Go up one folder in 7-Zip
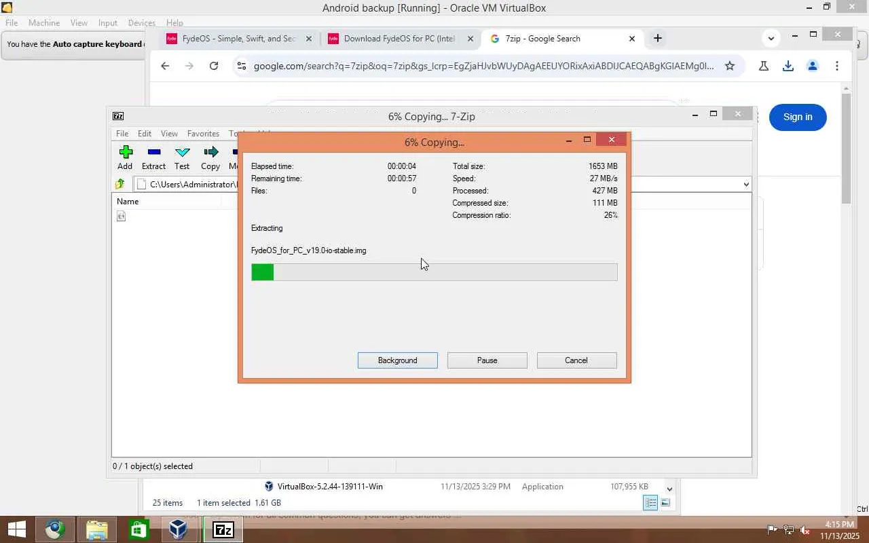Viewport: 869px width, 543px height. pos(120,184)
